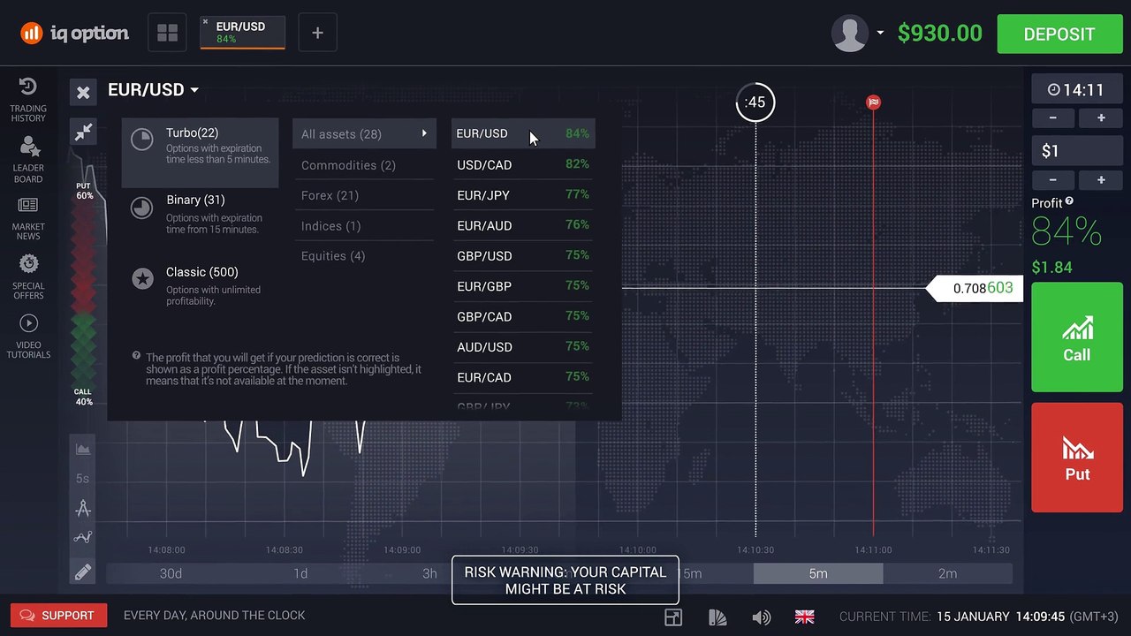Viewport: 1131px width, 636px height.
Task: Increase expiration time with plus under 14:11
Action: pos(1101,117)
